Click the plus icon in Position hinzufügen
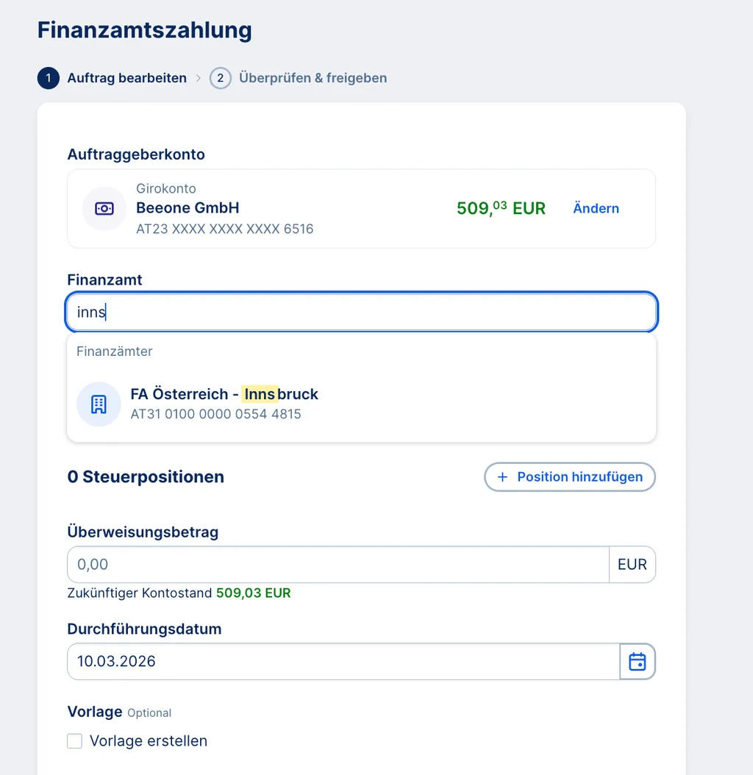Image resolution: width=753 pixels, height=775 pixels. pos(502,477)
